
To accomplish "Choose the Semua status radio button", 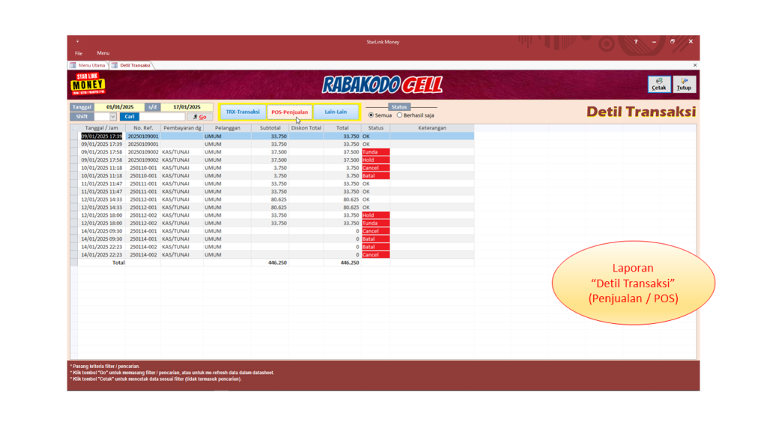I will click(x=372, y=115).
